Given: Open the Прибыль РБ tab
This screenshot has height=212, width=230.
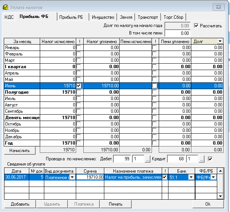Looking at the screenshot, I should pyautogui.click(x=71, y=17).
